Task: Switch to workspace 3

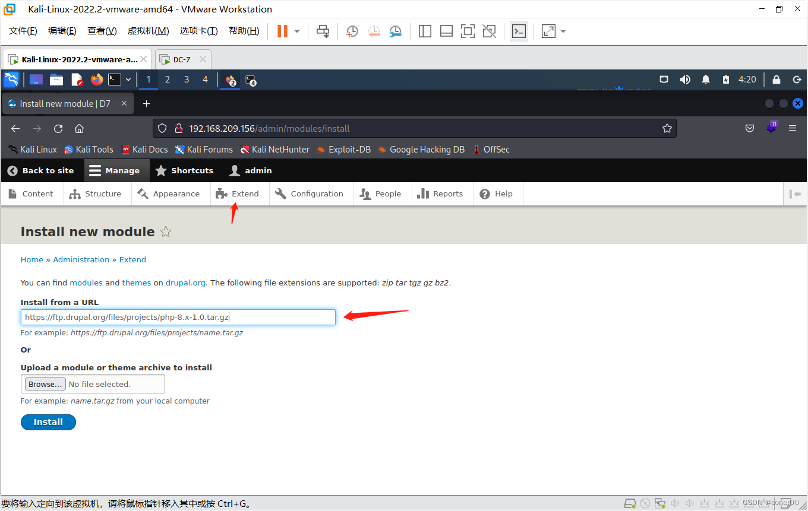Action: tap(187, 80)
